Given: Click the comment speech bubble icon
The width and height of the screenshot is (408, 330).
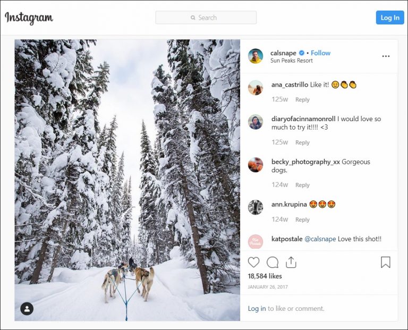Looking at the screenshot, I should [273, 262].
